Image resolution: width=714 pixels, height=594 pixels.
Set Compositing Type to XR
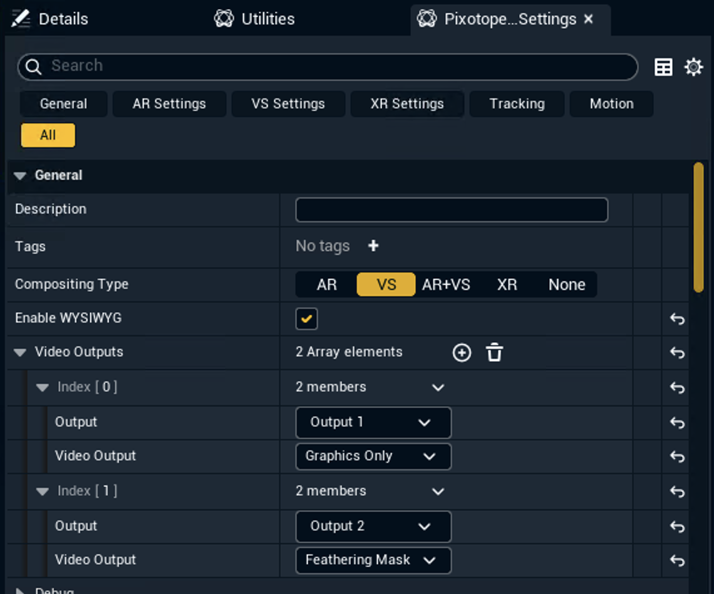(507, 284)
